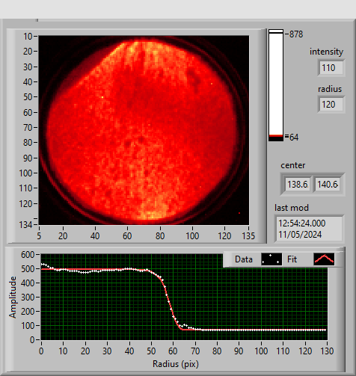Click the 134 image Y-axis end marker
The height and width of the screenshot is (376, 356).
(x=25, y=225)
